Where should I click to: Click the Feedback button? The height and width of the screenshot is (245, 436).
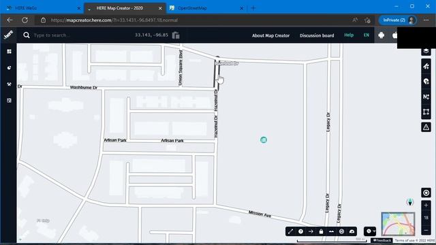(x=382, y=240)
